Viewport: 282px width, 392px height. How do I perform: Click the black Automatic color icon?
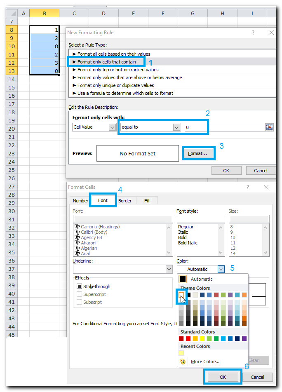pos(183,279)
